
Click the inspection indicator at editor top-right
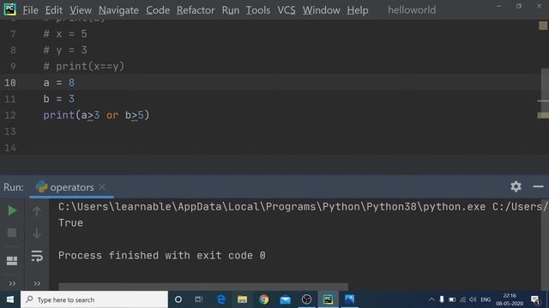click(543, 26)
